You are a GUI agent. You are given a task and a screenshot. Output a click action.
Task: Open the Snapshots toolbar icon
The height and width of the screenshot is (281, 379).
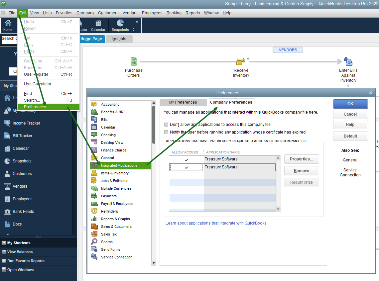click(x=120, y=23)
